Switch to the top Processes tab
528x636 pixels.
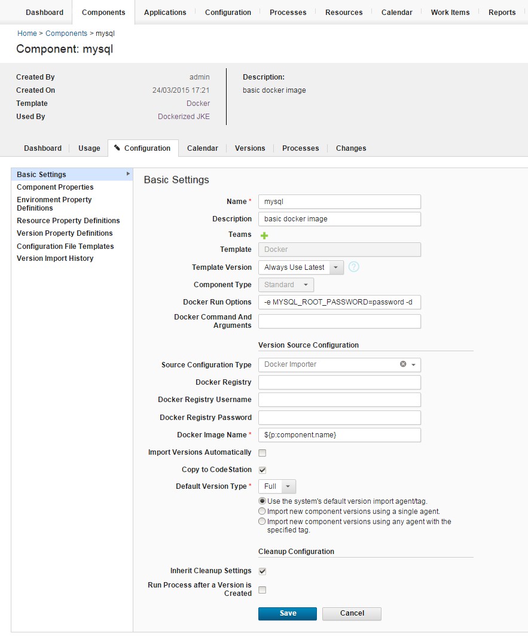click(288, 12)
